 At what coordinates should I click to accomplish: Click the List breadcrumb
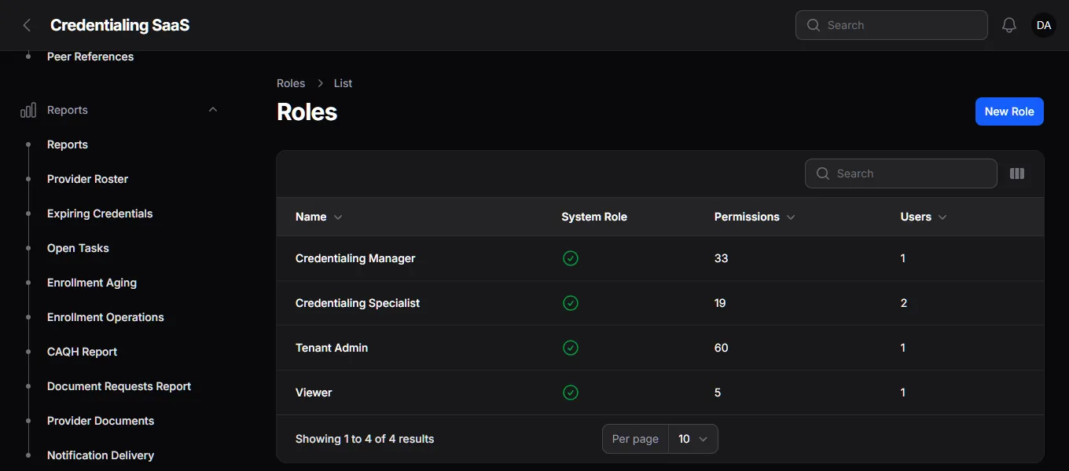pyautogui.click(x=343, y=83)
